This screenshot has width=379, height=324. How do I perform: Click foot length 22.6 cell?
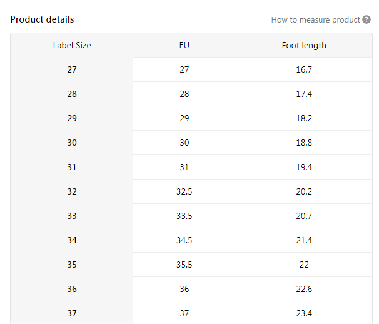(304, 289)
